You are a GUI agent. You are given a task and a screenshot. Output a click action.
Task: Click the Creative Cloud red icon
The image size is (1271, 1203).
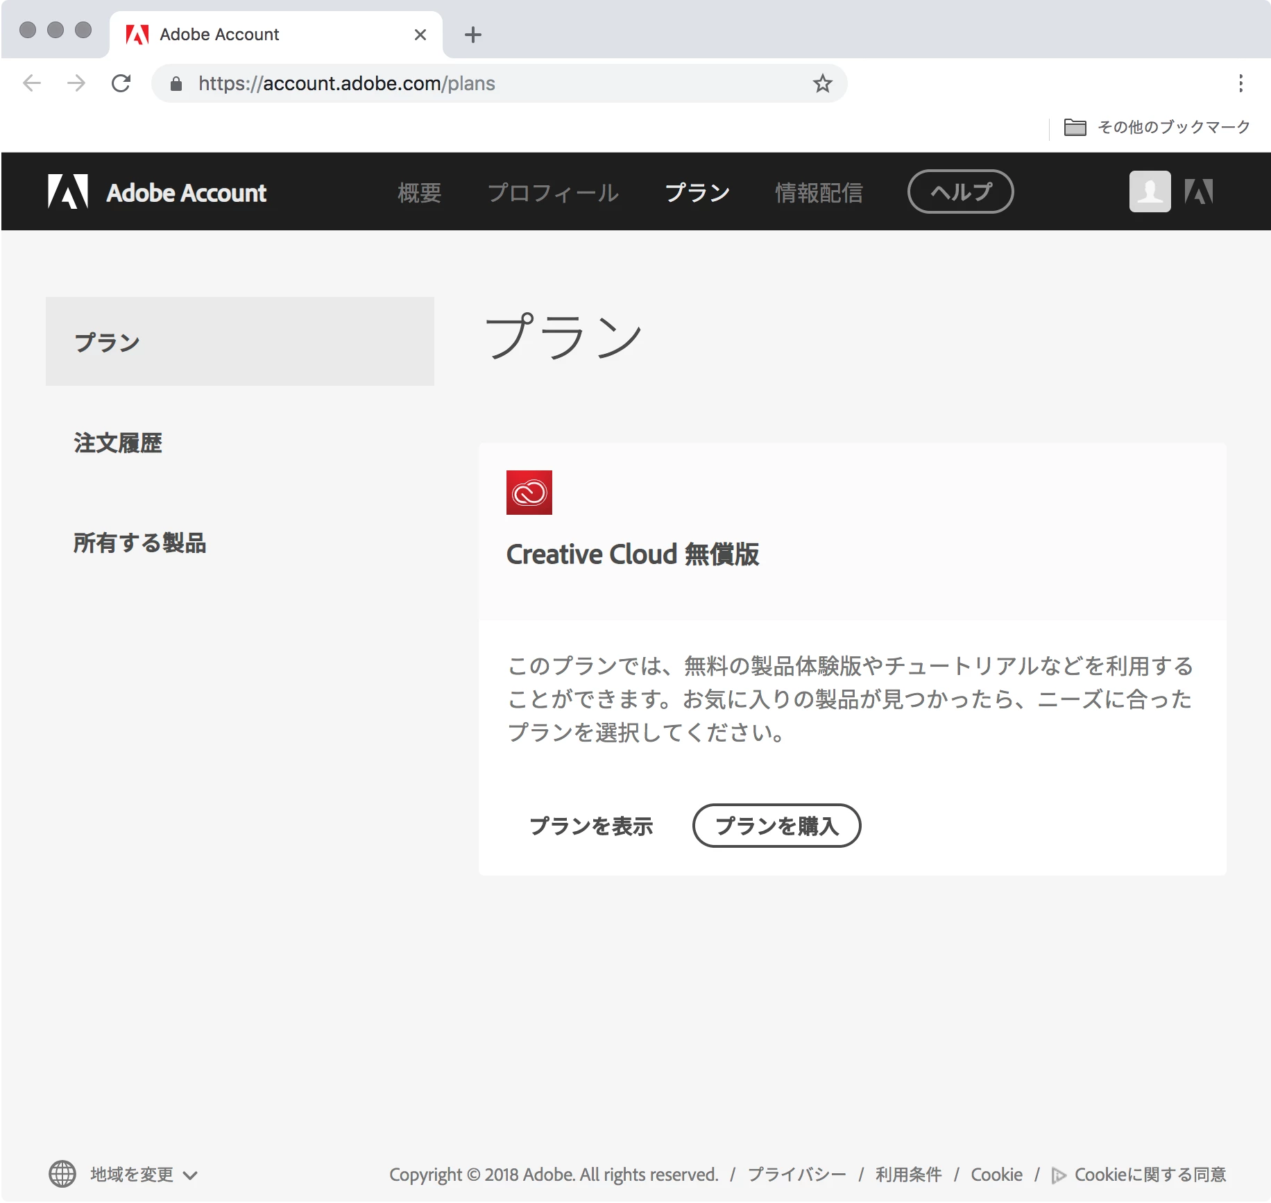click(529, 493)
